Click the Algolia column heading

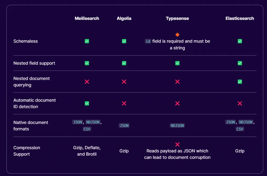(124, 19)
